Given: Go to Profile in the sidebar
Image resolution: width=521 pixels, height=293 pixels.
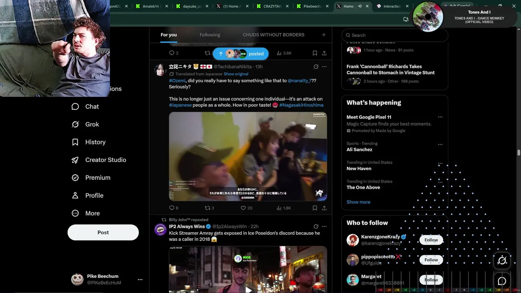Looking at the screenshot, I should pos(88,195).
